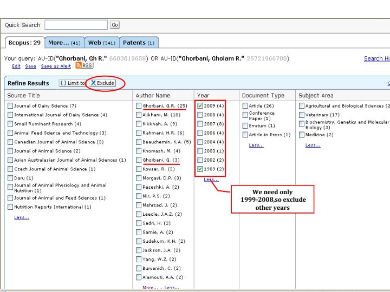390x292 pixels.
Task: Click the Save as Alert link
Action: click(x=56, y=67)
